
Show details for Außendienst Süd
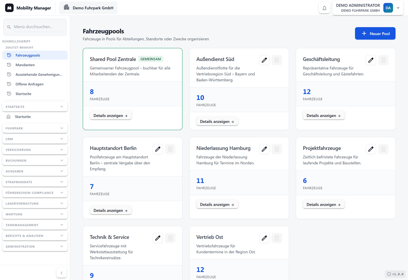tap(217, 122)
